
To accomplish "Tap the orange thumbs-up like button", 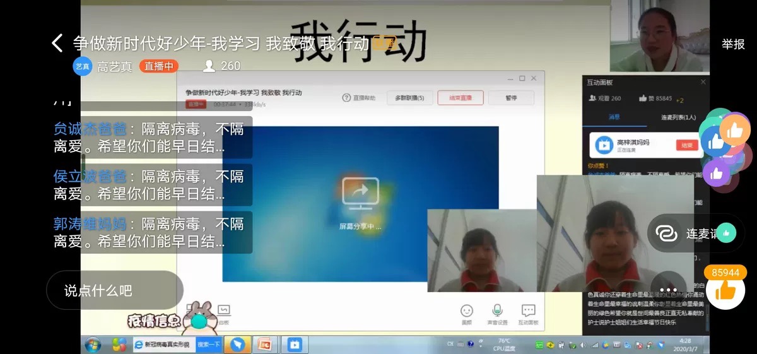I will coord(725,290).
